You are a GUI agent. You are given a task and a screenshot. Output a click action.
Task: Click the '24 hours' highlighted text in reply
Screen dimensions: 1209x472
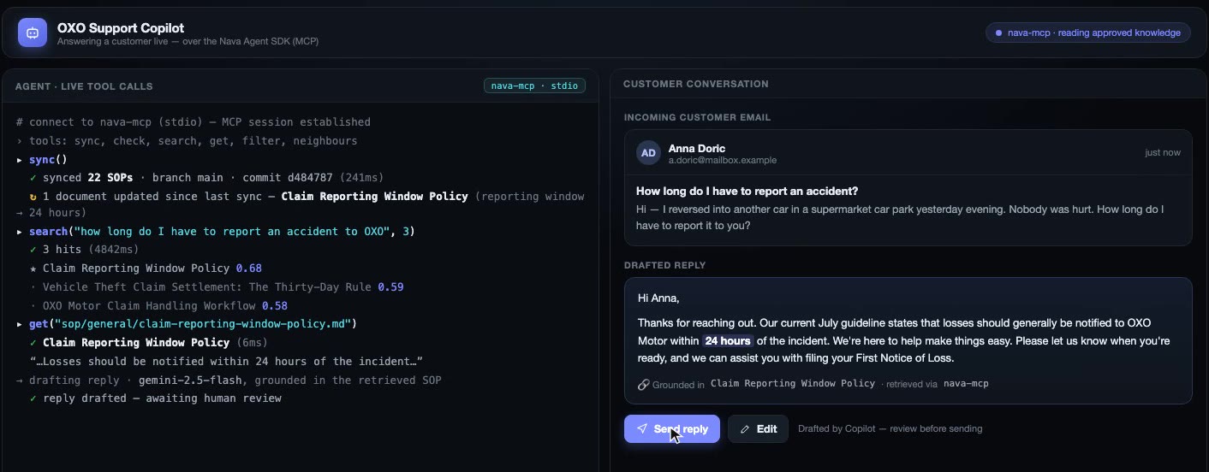pyautogui.click(x=728, y=341)
